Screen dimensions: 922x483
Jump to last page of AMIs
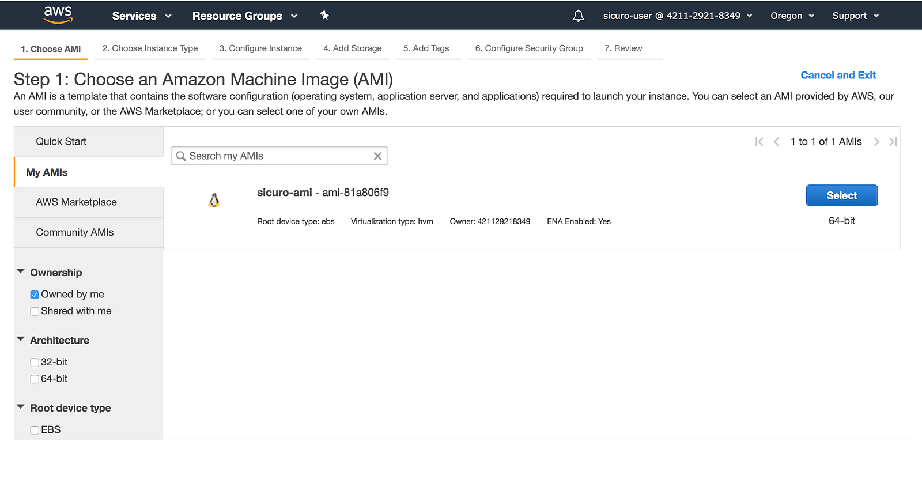click(x=893, y=142)
